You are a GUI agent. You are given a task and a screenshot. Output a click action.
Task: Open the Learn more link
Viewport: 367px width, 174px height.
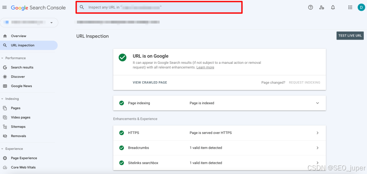205,67
